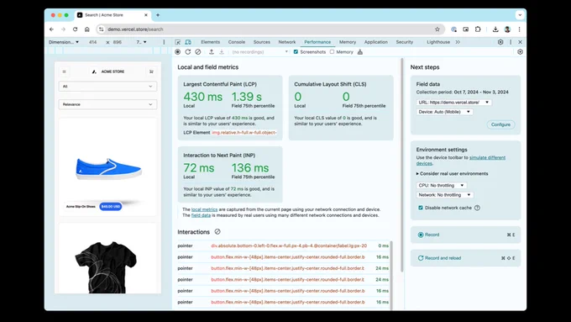Switch to the Elements tab
This screenshot has height=322, width=571.
click(x=210, y=42)
